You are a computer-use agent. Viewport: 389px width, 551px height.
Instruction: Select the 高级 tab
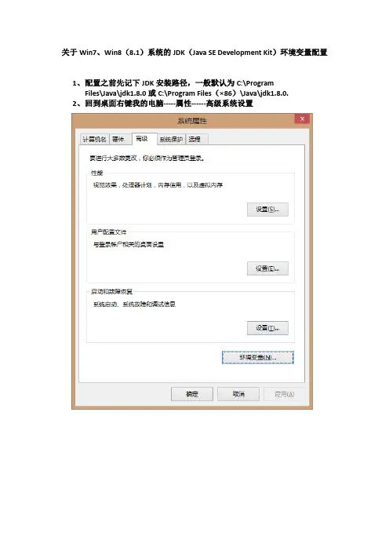pyautogui.click(x=142, y=138)
